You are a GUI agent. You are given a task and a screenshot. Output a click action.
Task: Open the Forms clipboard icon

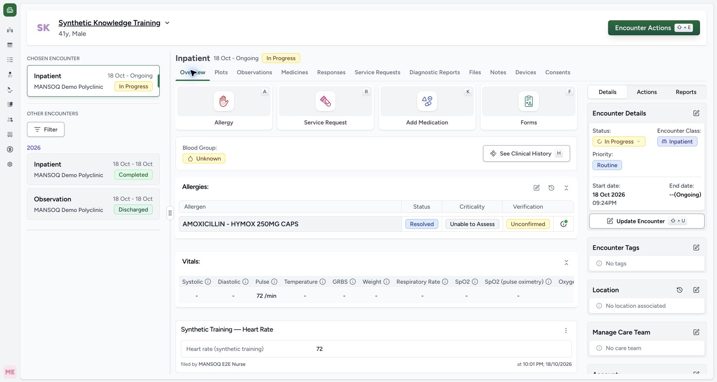[x=529, y=101]
